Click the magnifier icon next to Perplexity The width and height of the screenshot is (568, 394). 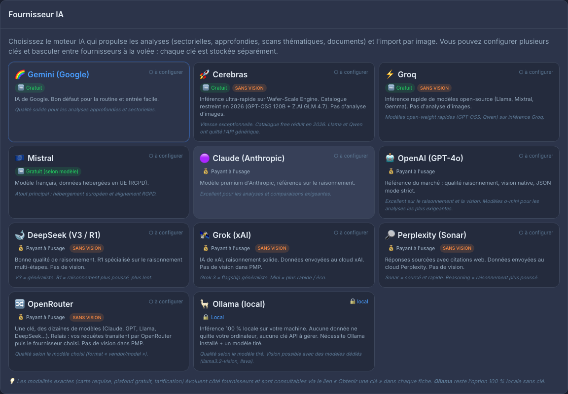click(x=390, y=235)
